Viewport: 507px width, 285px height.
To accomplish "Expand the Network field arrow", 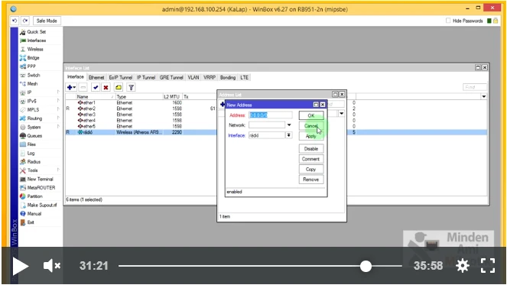I will [x=289, y=125].
